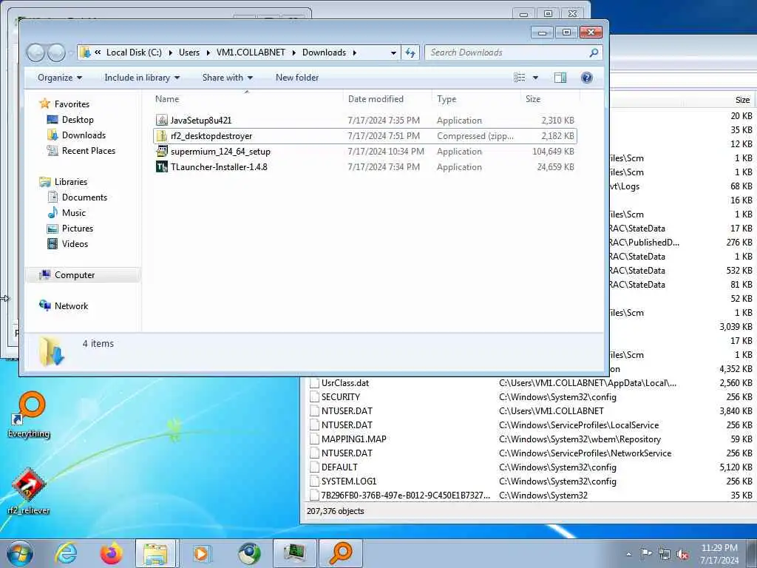Switch to Everything search taskbar button
This screenshot has width=757, height=568.
(340, 553)
